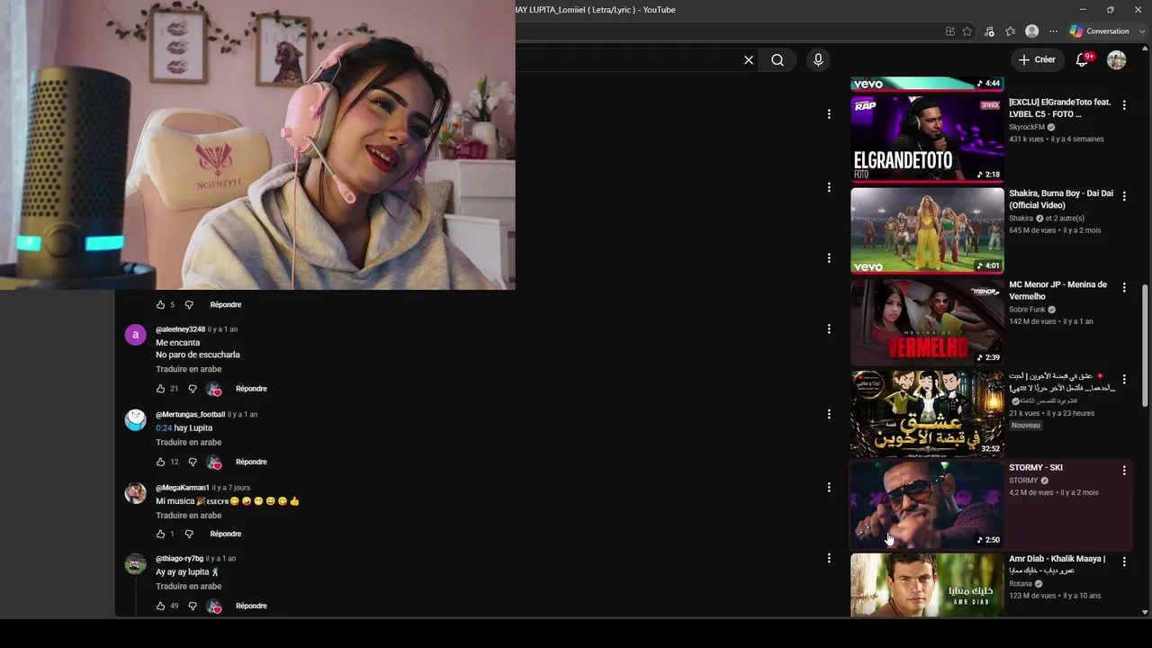Open the YouTube notifications bell

point(1083,60)
